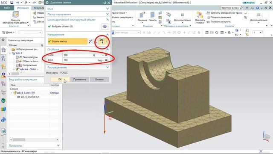Click the Показать смежные icon
Screen dimensions: 273x154
tap(208, 17)
